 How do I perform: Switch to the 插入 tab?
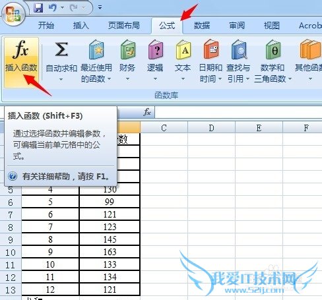pos(81,26)
